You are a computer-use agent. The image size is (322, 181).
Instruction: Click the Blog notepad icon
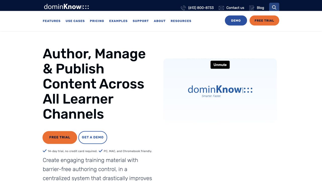252,8
